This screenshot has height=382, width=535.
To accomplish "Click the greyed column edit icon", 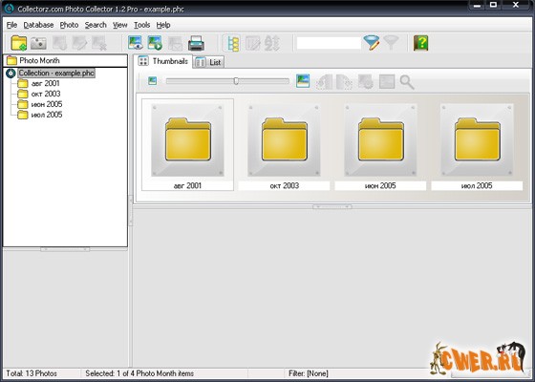I will tap(253, 43).
